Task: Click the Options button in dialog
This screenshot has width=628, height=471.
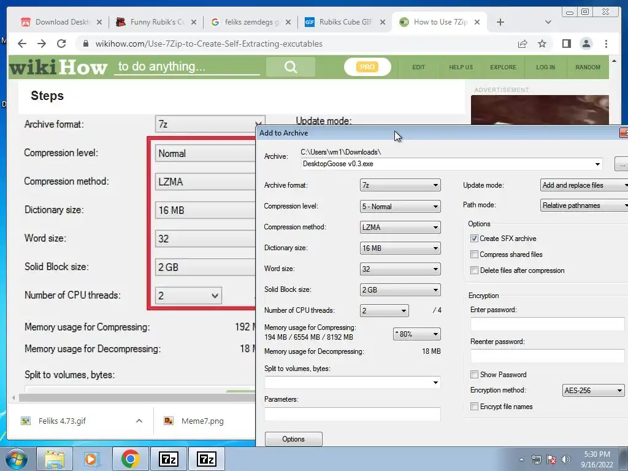Action: pos(294,439)
